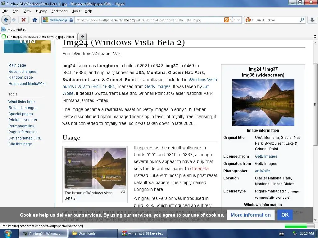Open the Windows Start orb

click(8, 234)
